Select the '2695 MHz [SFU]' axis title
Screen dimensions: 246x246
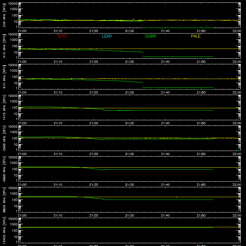click(x=4, y=138)
